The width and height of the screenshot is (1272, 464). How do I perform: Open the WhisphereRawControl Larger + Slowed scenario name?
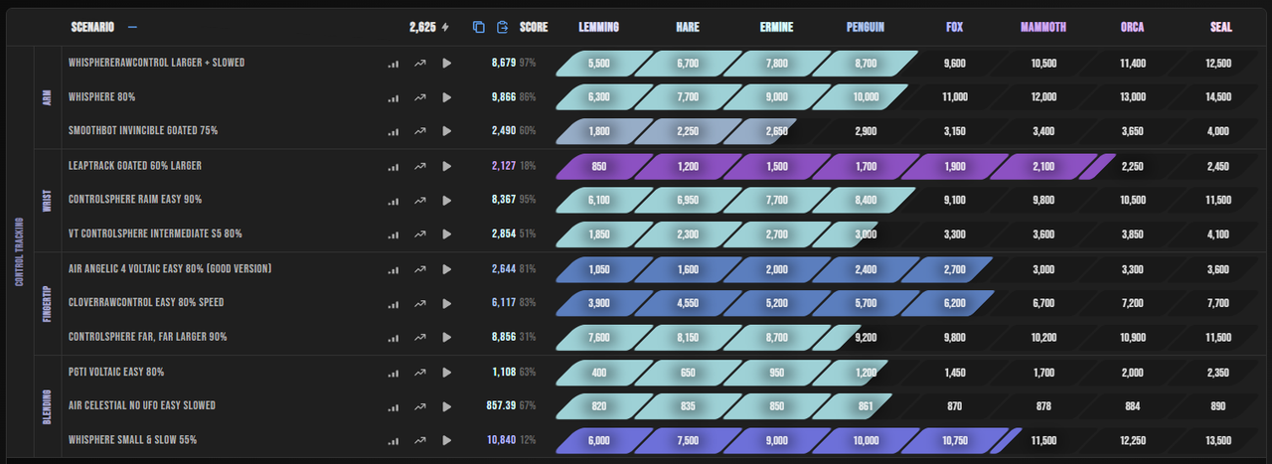(156, 63)
